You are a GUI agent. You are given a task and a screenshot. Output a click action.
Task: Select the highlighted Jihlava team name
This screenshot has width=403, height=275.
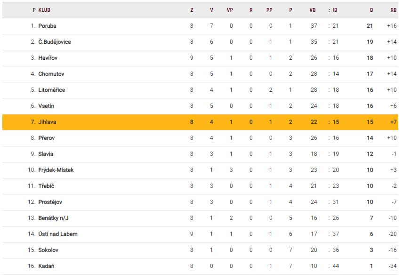[x=48, y=122]
